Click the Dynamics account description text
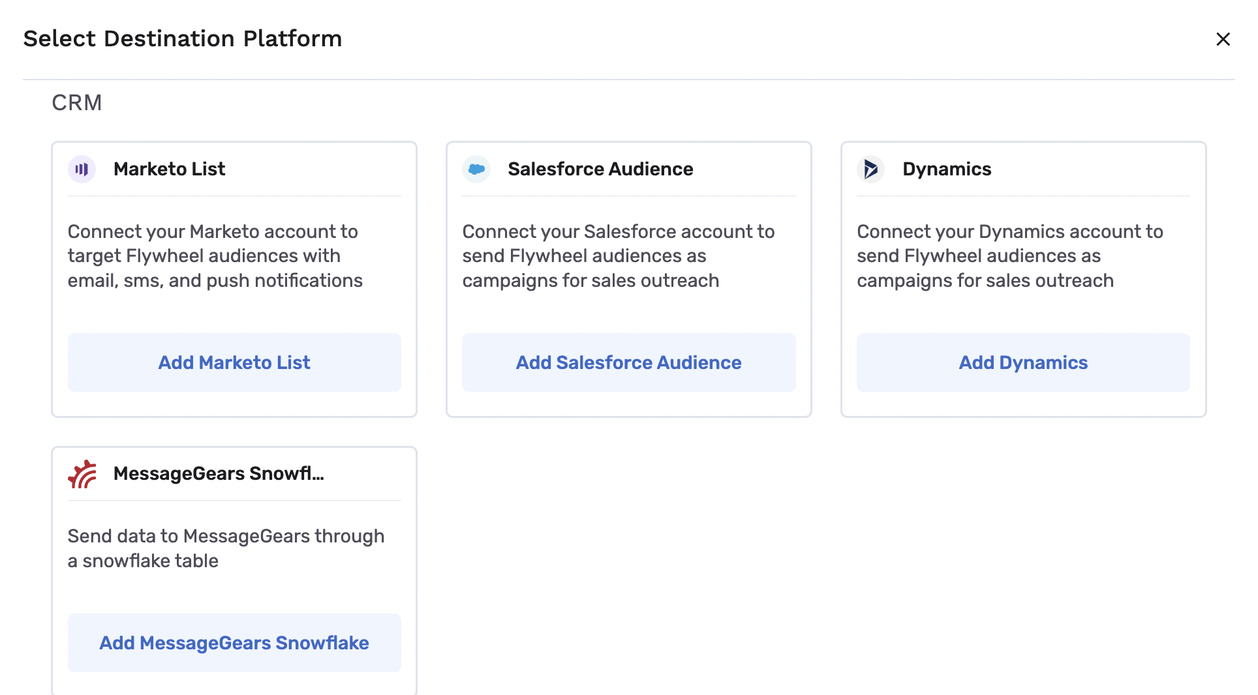This screenshot has height=695, width=1258. click(1010, 256)
